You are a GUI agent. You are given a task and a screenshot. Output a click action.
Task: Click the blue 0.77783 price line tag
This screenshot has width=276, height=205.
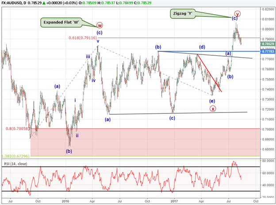click(x=268, y=51)
